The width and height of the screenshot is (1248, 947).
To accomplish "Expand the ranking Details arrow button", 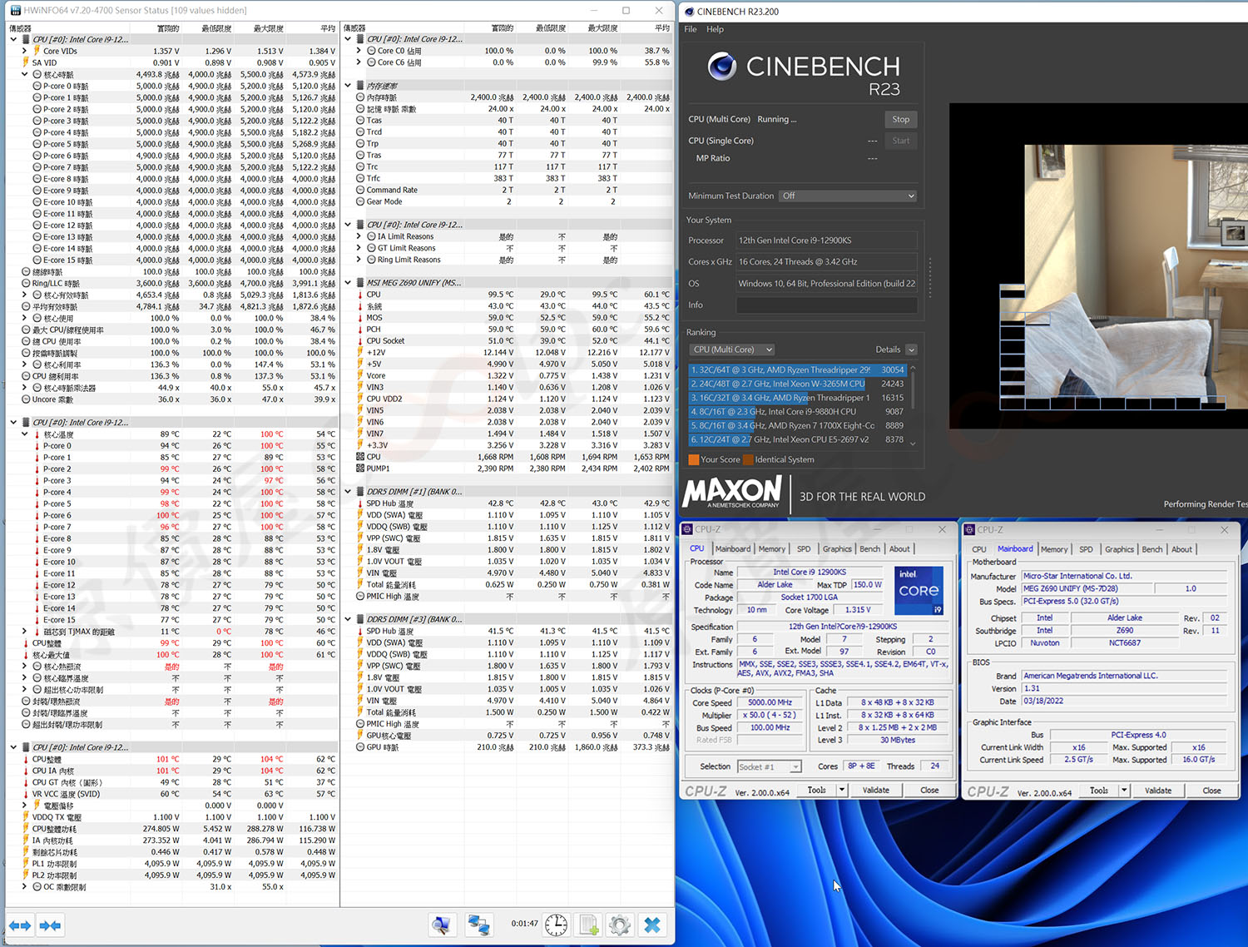I will tap(911, 350).
